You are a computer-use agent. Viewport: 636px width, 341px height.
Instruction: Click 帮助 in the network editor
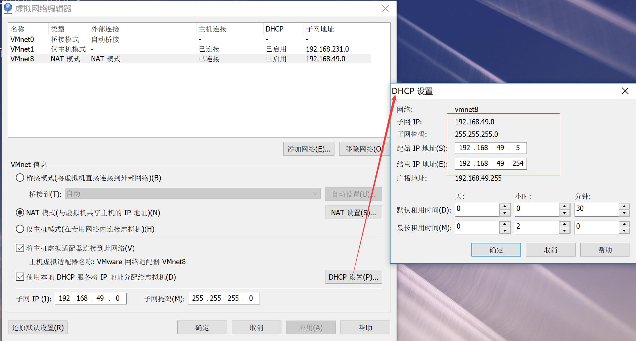coord(365,328)
